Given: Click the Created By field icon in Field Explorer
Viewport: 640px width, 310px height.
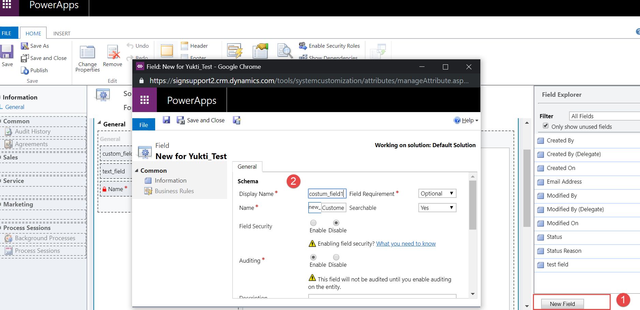Looking at the screenshot, I should coord(540,141).
